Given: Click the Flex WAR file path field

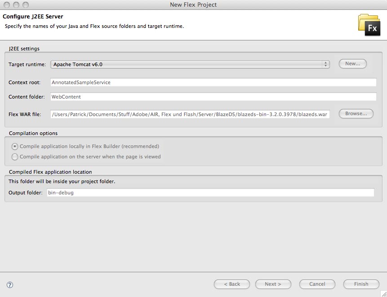Looking at the screenshot, I should 190,114.
